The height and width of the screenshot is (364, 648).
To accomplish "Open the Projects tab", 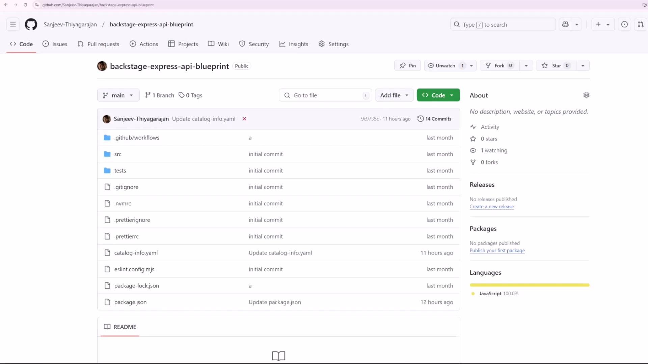I will tap(183, 44).
